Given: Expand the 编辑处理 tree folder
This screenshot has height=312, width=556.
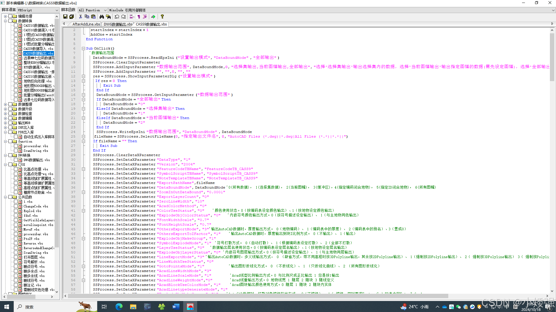Looking at the screenshot, I should pos(6,16).
